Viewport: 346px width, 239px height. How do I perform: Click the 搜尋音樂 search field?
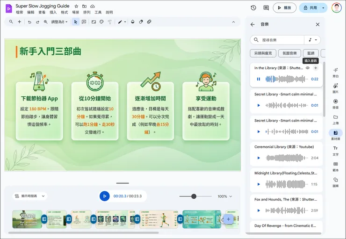[277, 40]
